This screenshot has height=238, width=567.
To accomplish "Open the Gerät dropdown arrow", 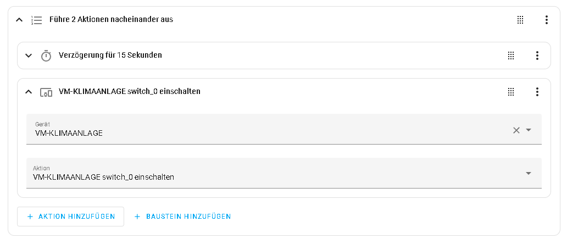I will pos(529,130).
